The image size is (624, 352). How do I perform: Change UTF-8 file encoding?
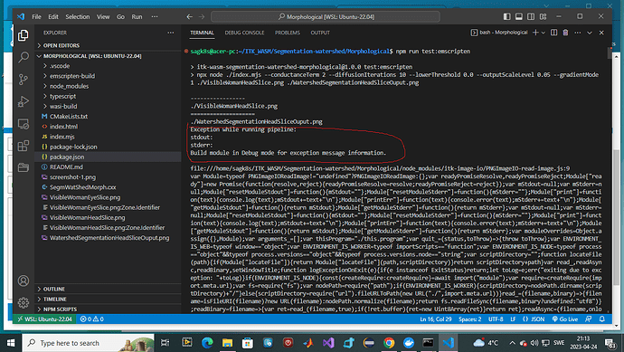(496, 319)
